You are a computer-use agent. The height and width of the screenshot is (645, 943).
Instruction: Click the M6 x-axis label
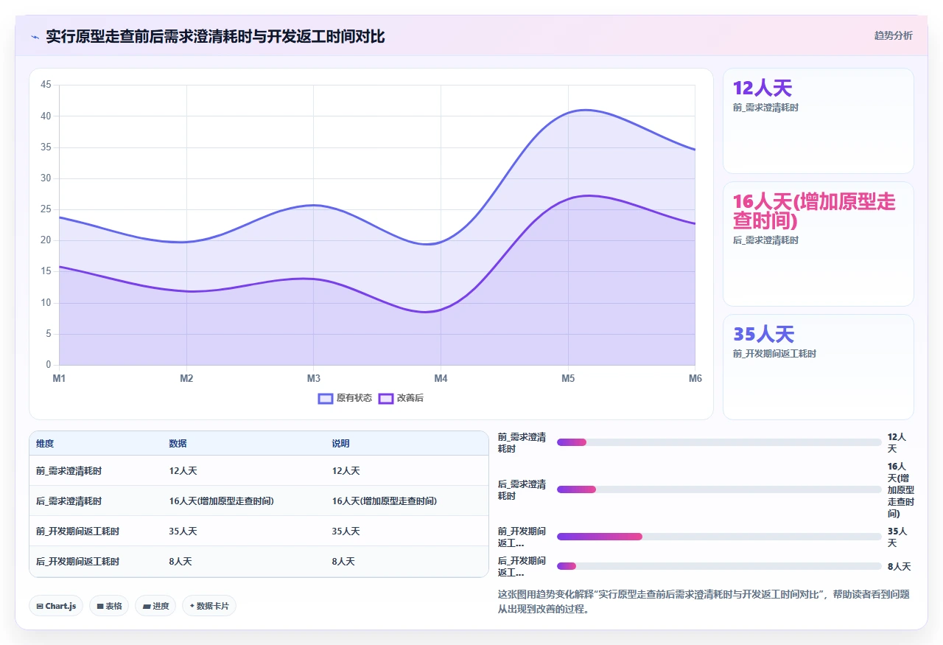(x=695, y=379)
